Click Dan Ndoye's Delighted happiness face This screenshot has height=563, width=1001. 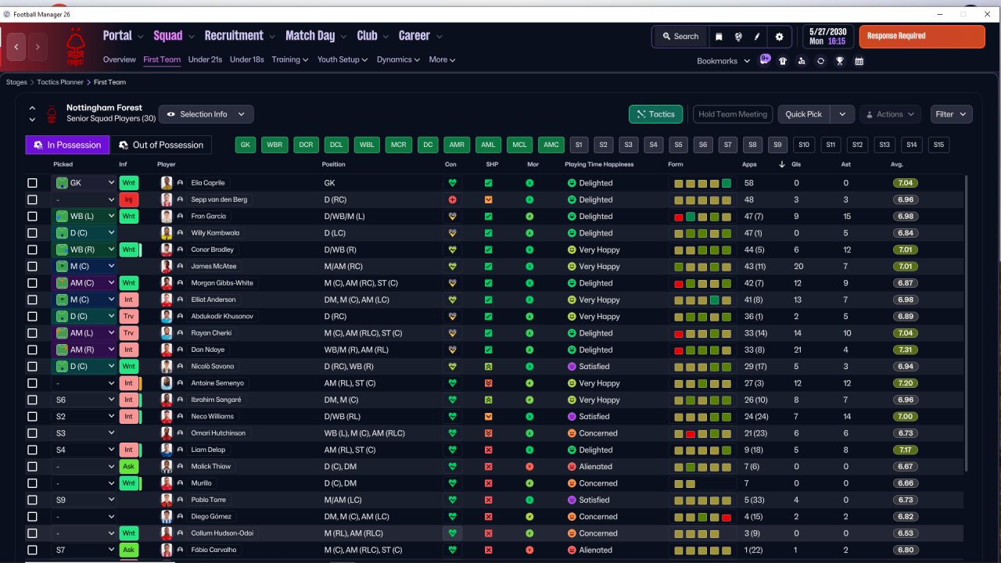pos(571,350)
